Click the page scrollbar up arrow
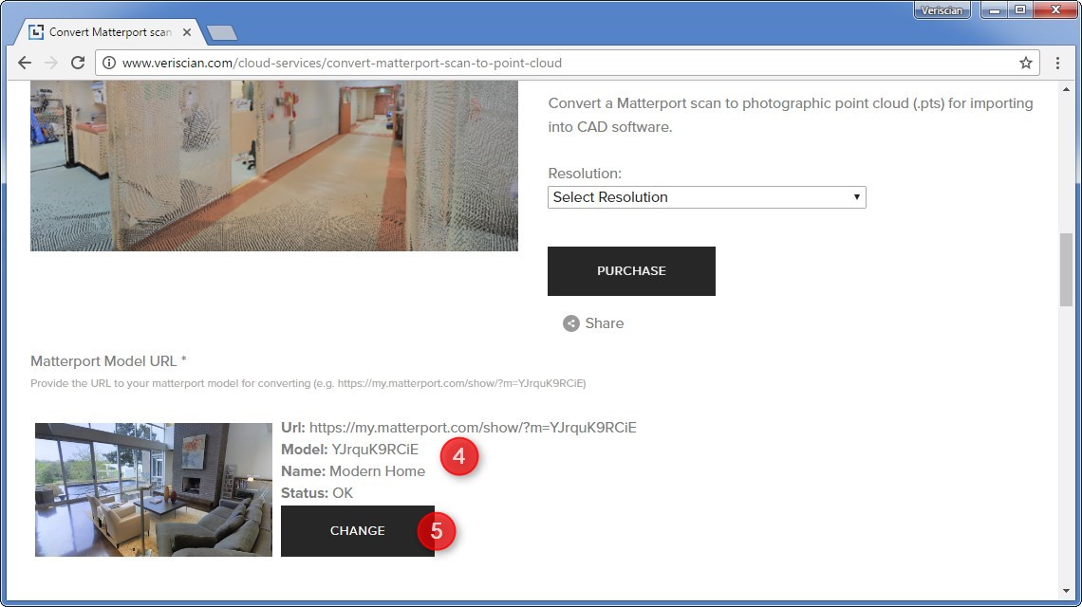The width and height of the screenshot is (1082, 607). (x=1066, y=89)
